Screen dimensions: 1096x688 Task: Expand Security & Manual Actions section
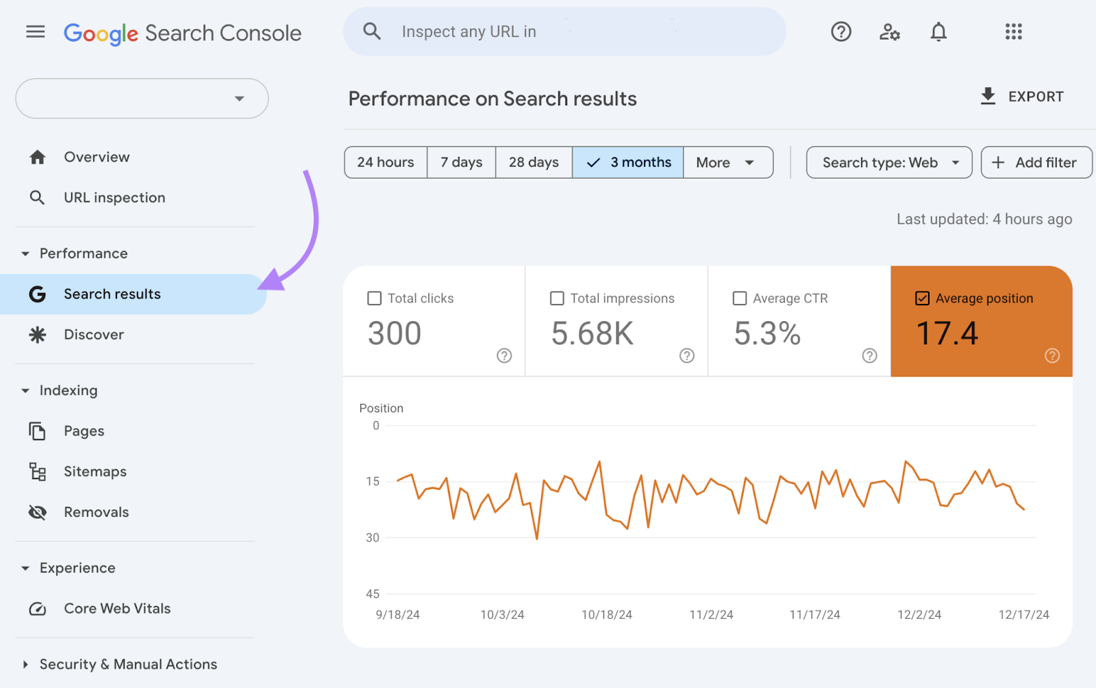click(25, 665)
